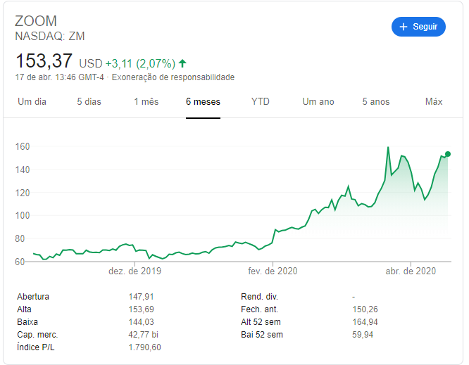469x365 pixels.
Task: Click the Alt 52 sem value 164,94
Action: [x=365, y=322]
